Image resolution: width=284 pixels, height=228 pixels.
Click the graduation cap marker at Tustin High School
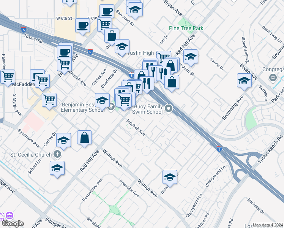(x=122, y=47)
